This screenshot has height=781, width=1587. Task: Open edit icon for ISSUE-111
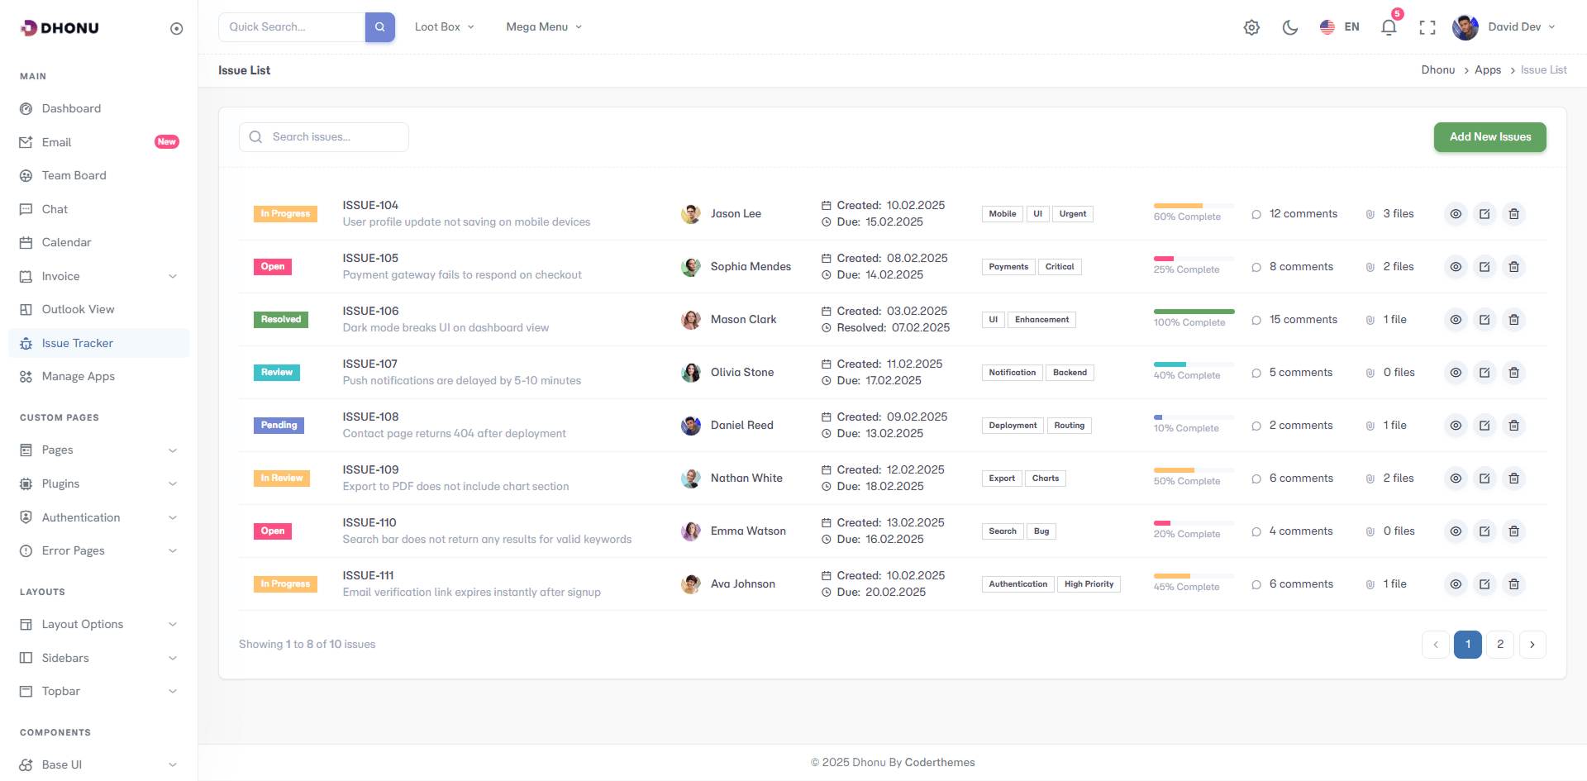pyautogui.click(x=1485, y=584)
